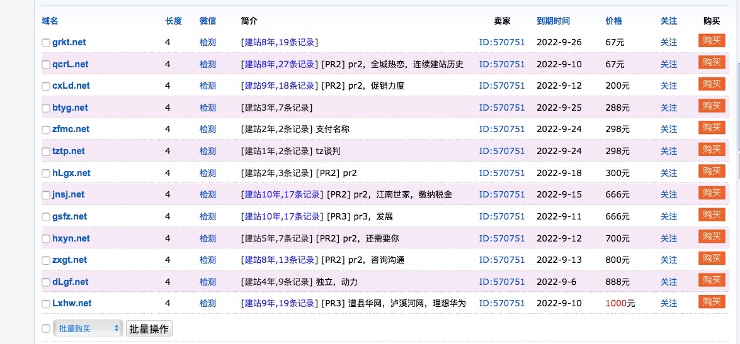The height and width of the screenshot is (344, 740).
Task: Buy the Lxhw.net domain
Action: [712, 302]
